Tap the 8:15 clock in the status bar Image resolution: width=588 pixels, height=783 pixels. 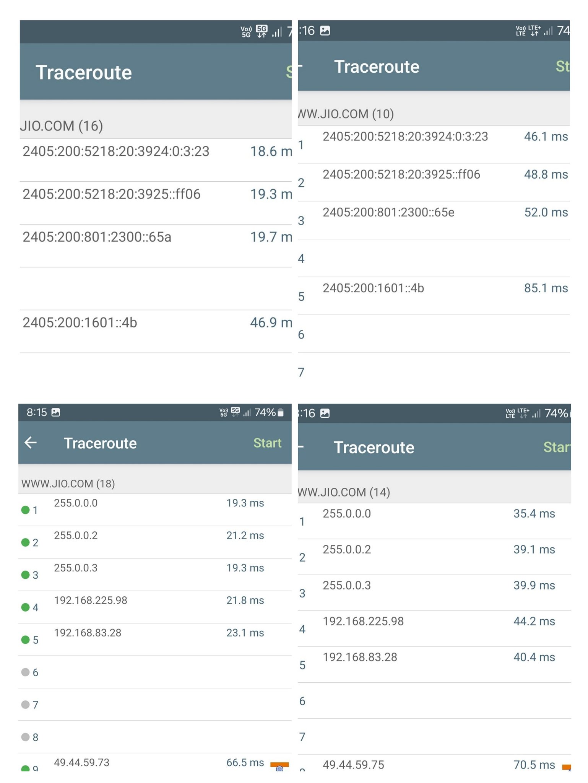pos(37,412)
